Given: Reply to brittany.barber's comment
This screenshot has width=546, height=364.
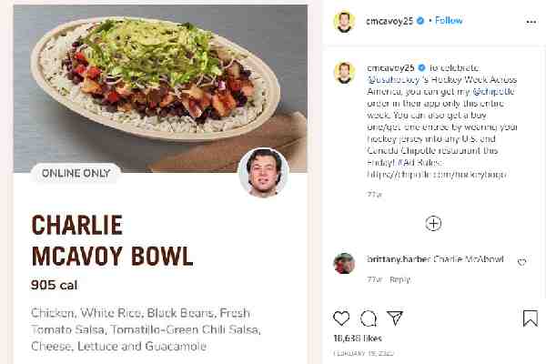Looking at the screenshot, I should [x=399, y=278].
